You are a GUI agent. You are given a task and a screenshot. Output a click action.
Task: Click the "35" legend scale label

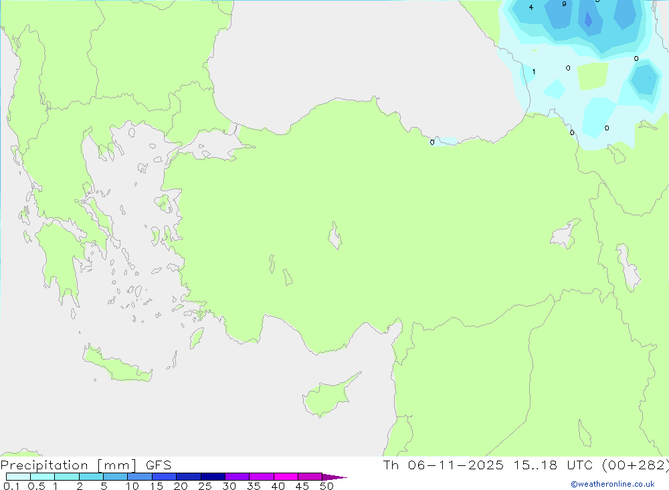(x=254, y=486)
